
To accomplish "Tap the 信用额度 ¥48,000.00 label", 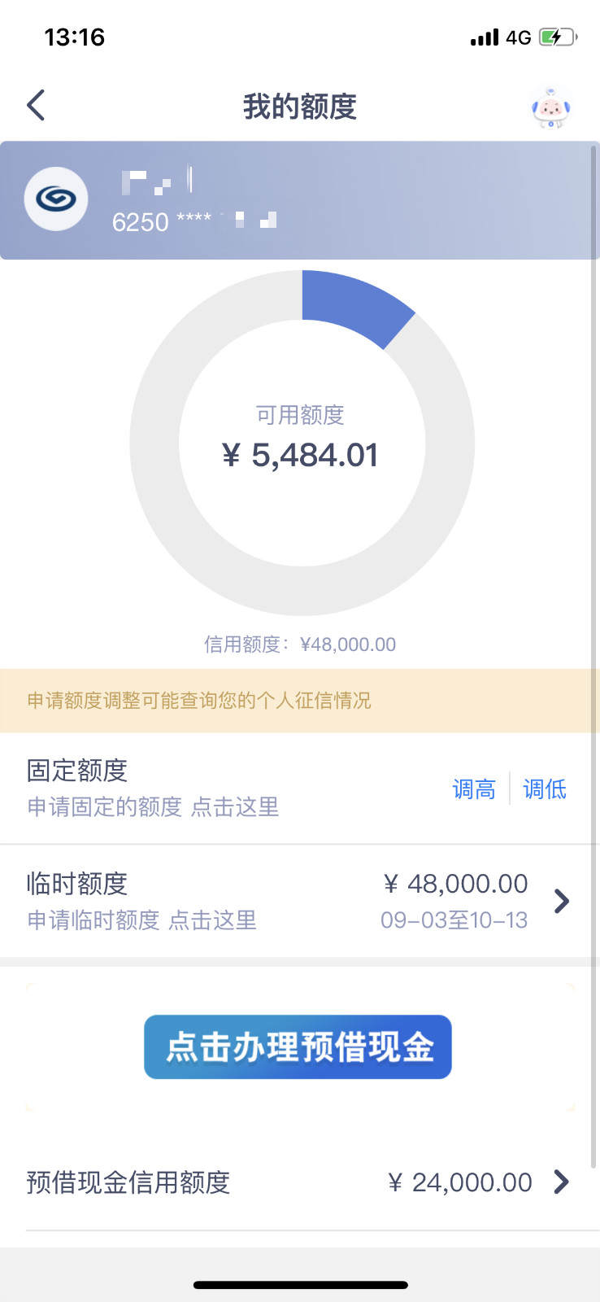I will coord(300,644).
